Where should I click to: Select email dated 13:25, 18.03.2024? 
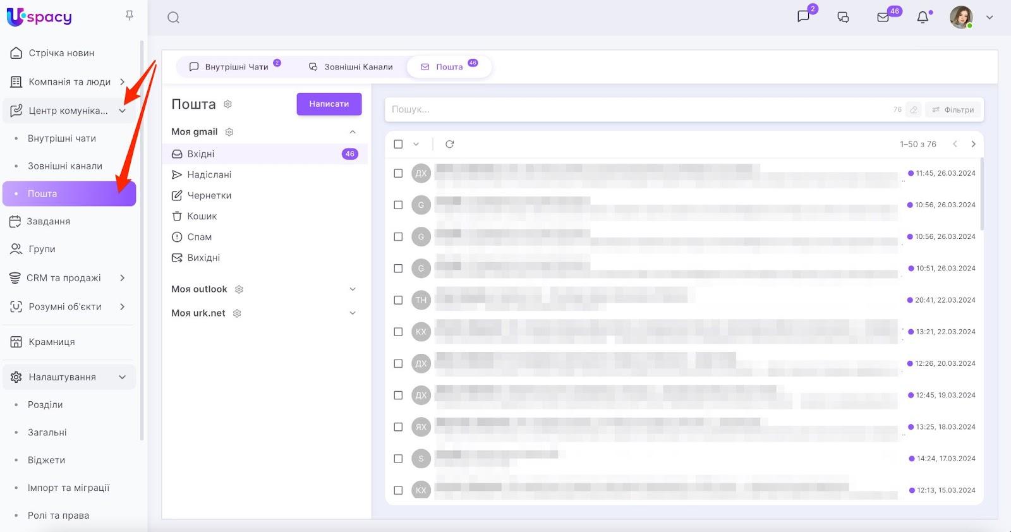click(x=398, y=427)
